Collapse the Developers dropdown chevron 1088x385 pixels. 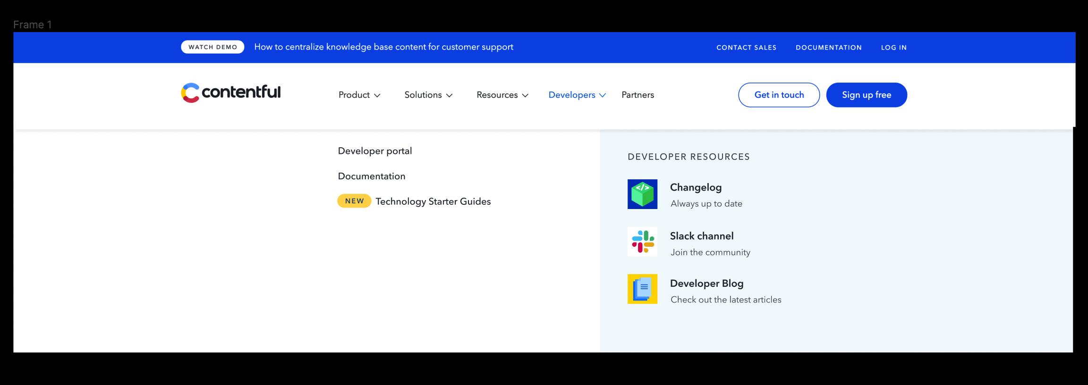[603, 95]
